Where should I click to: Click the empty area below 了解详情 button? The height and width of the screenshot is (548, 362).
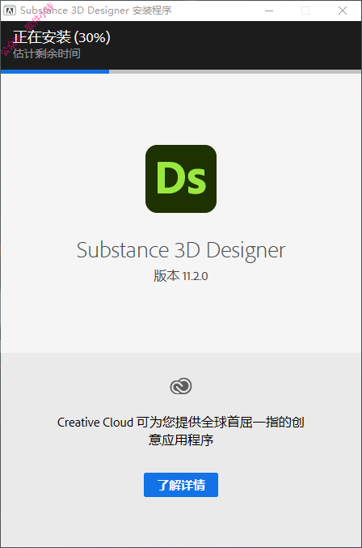[x=181, y=520]
